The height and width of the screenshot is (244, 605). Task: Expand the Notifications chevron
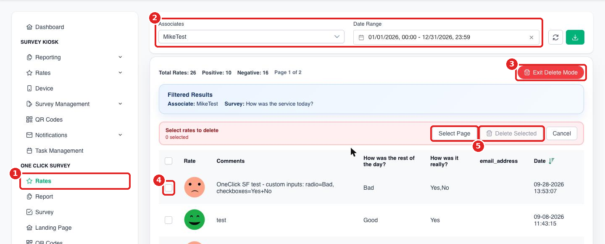point(120,135)
